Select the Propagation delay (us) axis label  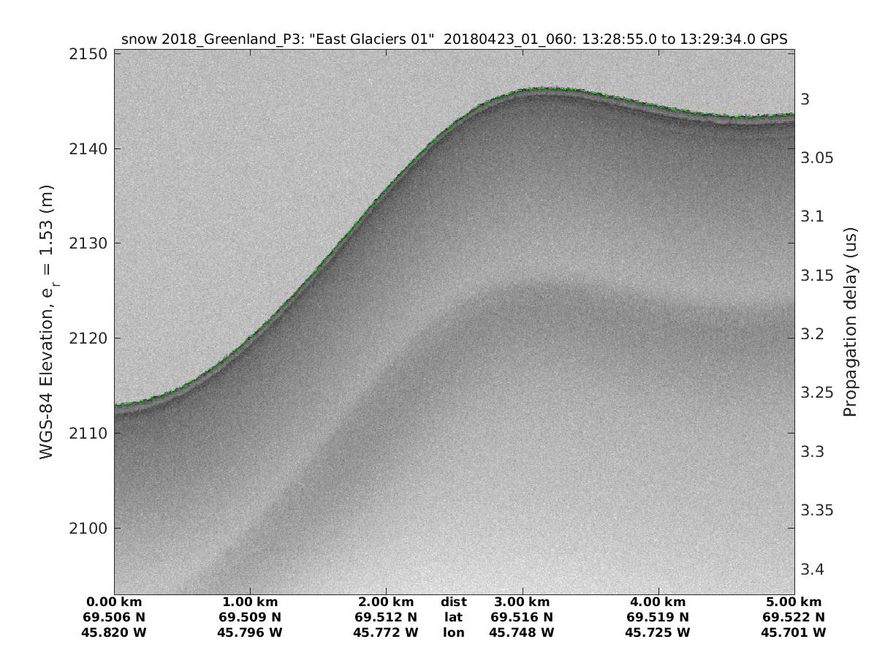click(x=849, y=322)
